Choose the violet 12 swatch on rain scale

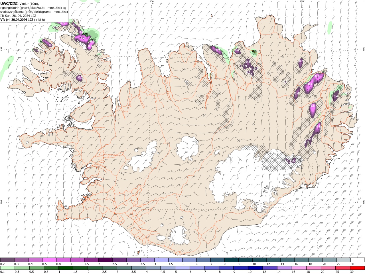pos(270,268)
